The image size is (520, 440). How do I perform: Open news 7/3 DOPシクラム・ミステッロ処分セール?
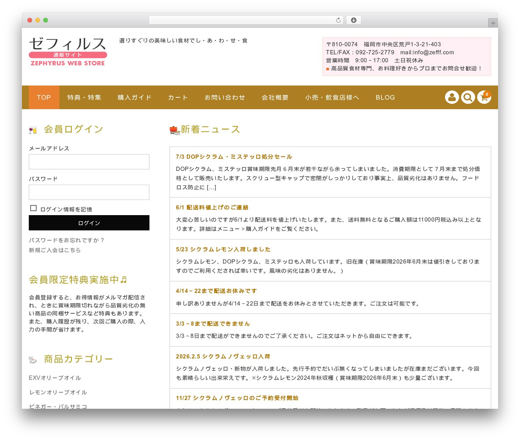pos(234,157)
